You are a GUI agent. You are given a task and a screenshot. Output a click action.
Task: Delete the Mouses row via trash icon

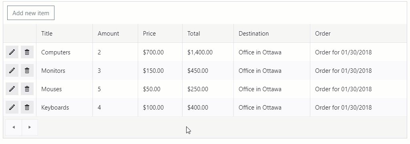[27, 89]
